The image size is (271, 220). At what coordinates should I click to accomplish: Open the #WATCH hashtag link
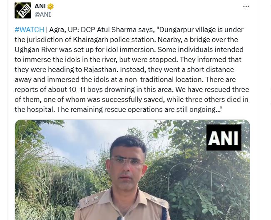click(30, 30)
